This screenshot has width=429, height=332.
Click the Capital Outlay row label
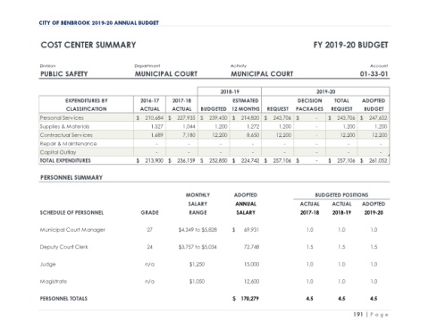click(58, 152)
